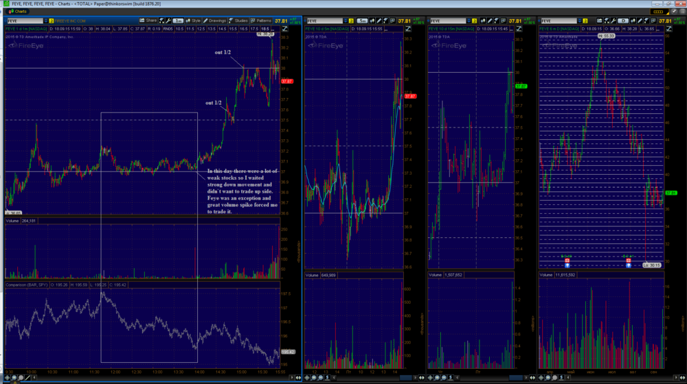Toggle crosshair icon in daily chart header
This screenshot has height=384, width=687.
pyautogui.click(x=669, y=28)
